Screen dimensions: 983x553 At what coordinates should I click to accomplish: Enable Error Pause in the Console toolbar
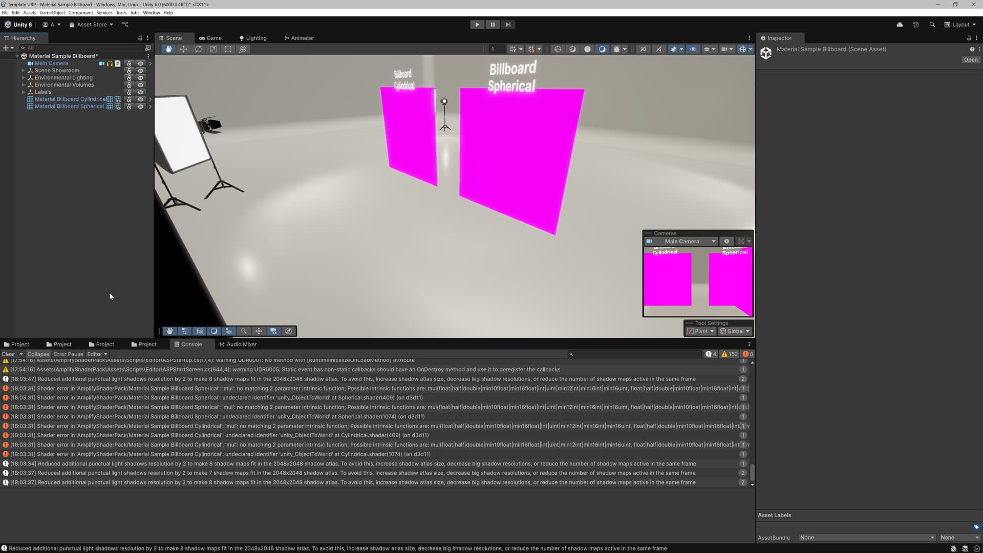point(69,354)
